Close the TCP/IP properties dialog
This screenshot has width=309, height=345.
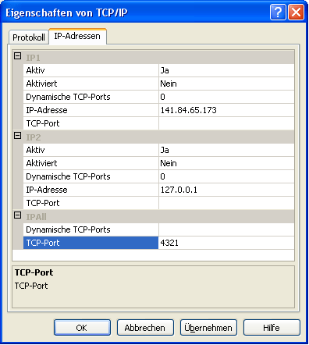pos(296,12)
